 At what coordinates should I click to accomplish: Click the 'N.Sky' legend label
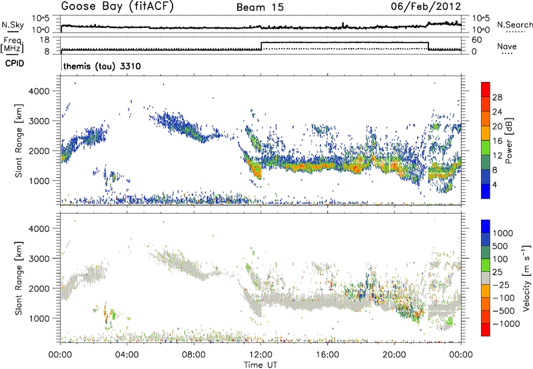pyautogui.click(x=13, y=25)
